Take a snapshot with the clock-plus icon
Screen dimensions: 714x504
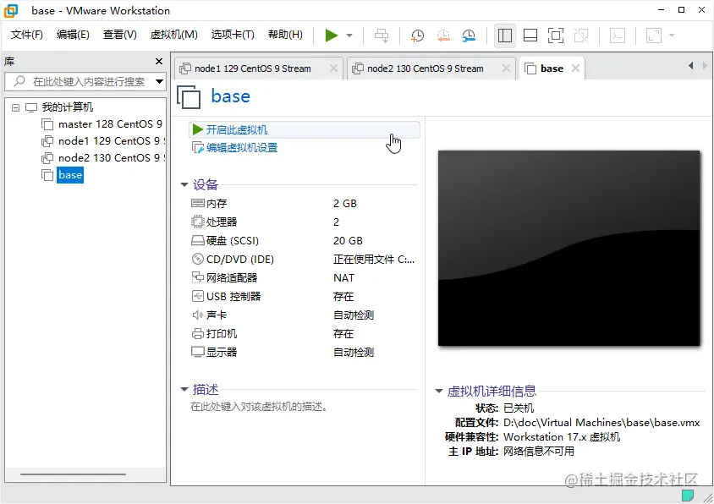click(x=417, y=35)
